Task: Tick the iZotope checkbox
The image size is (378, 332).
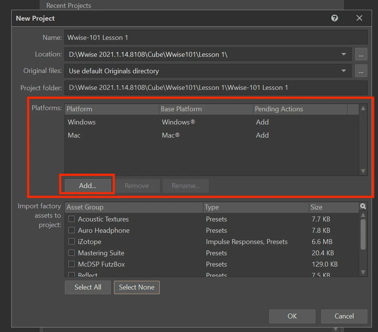Action: [72, 241]
